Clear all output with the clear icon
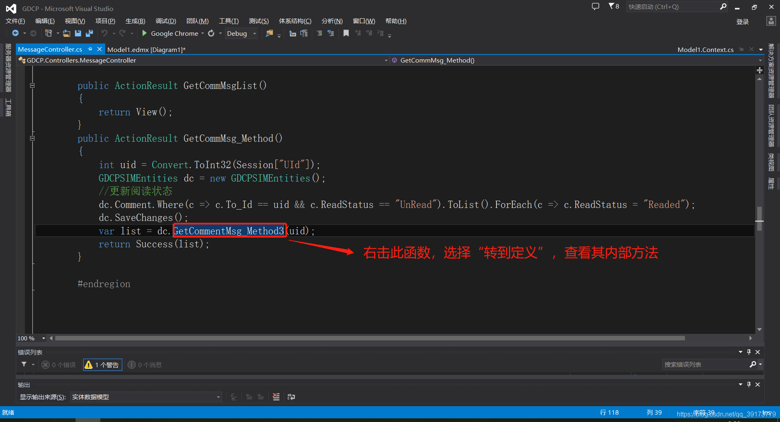780x422 pixels. [276, 397]
